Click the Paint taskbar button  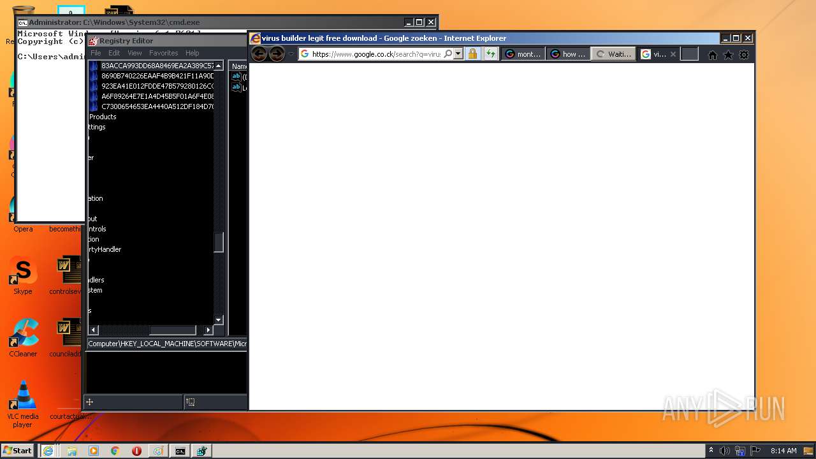158,451
